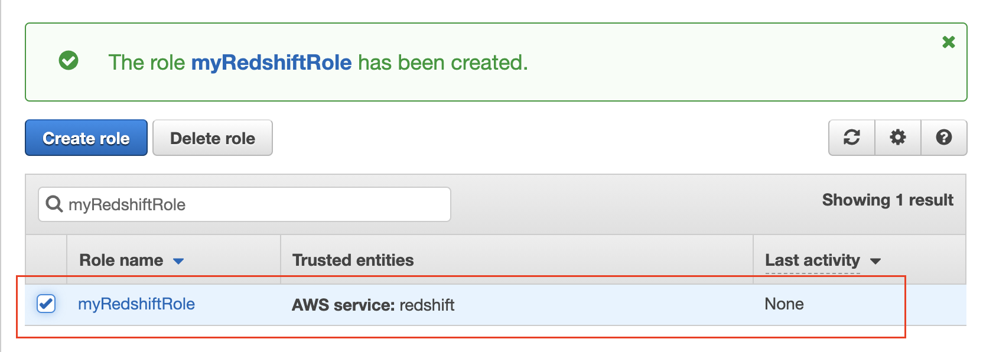Click the Last activity column header
The image size is (983, 352).
coord(812,260)
